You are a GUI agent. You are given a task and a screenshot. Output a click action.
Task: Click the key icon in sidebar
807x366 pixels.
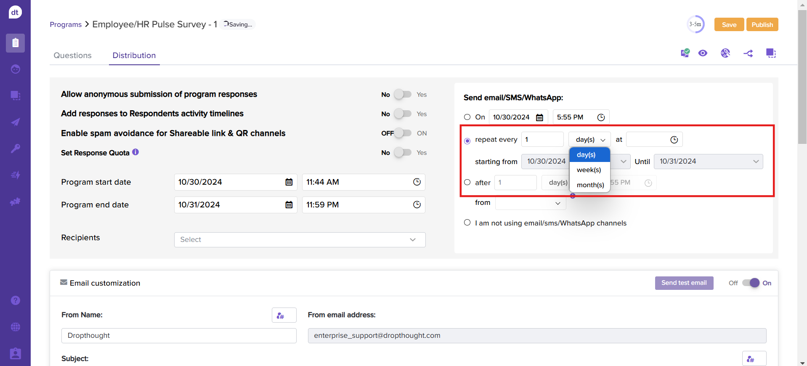pos(16,149)
